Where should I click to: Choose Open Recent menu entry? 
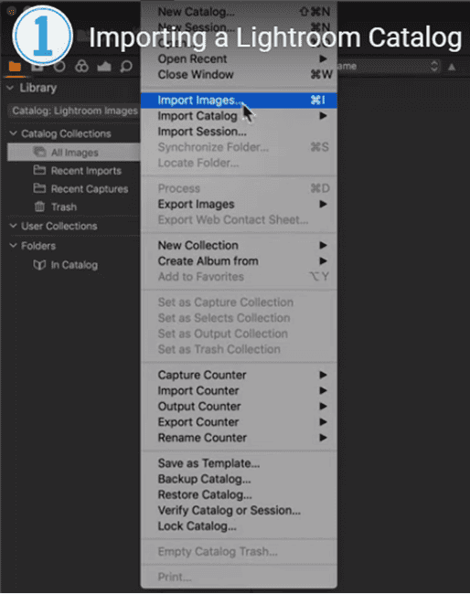[239, 59]
